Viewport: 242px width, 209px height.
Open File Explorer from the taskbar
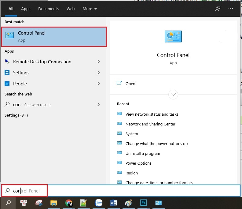[x=54, y=203]
